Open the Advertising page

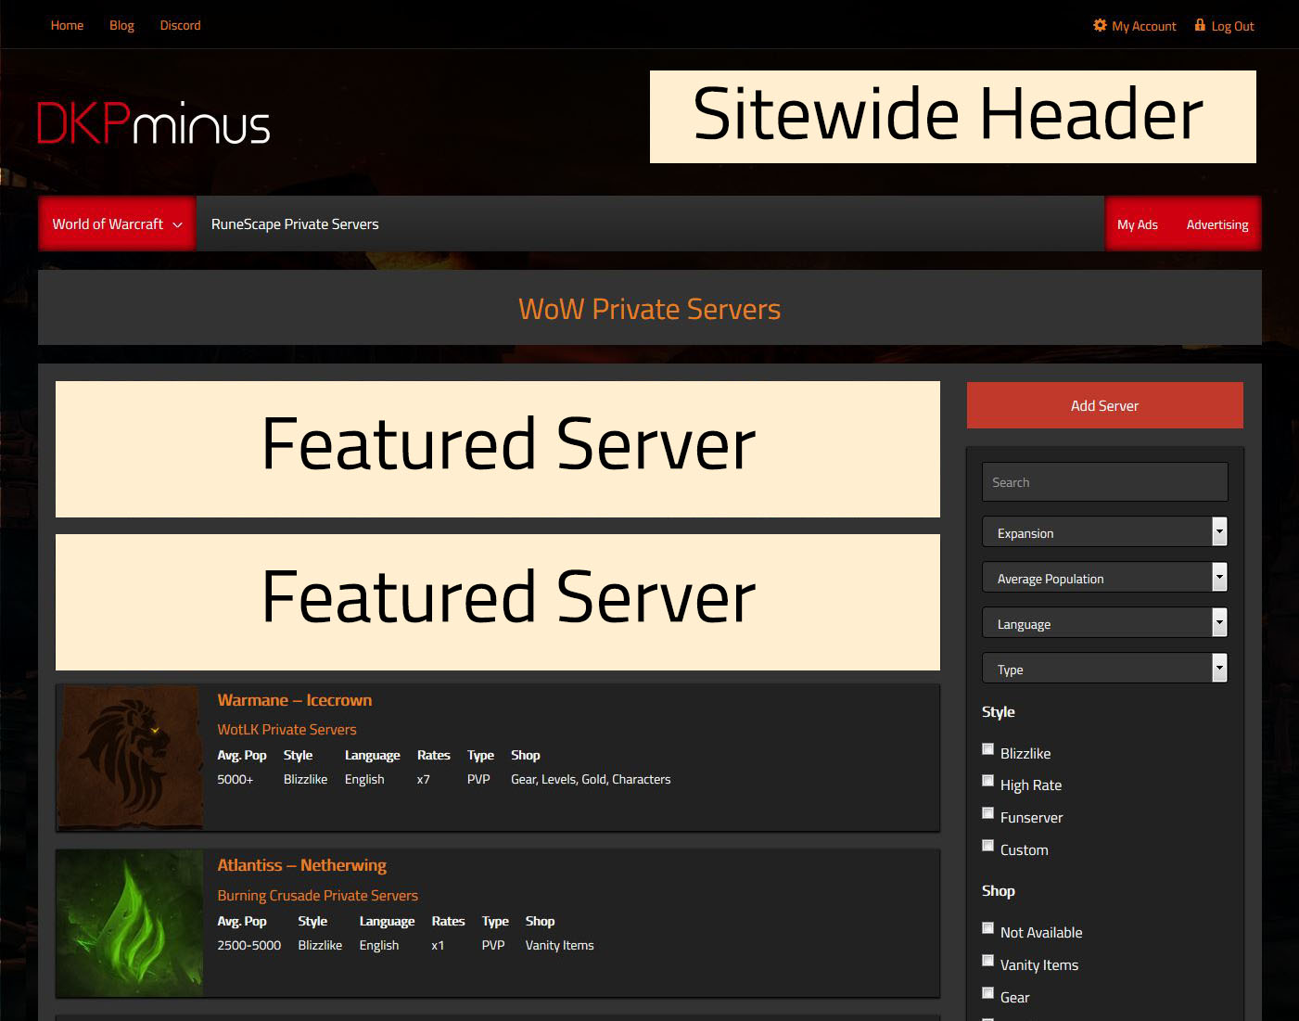tap(1216, 224)
